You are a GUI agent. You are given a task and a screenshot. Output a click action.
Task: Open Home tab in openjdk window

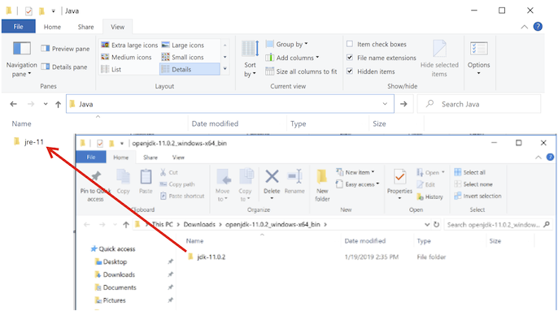coord(120,157)
